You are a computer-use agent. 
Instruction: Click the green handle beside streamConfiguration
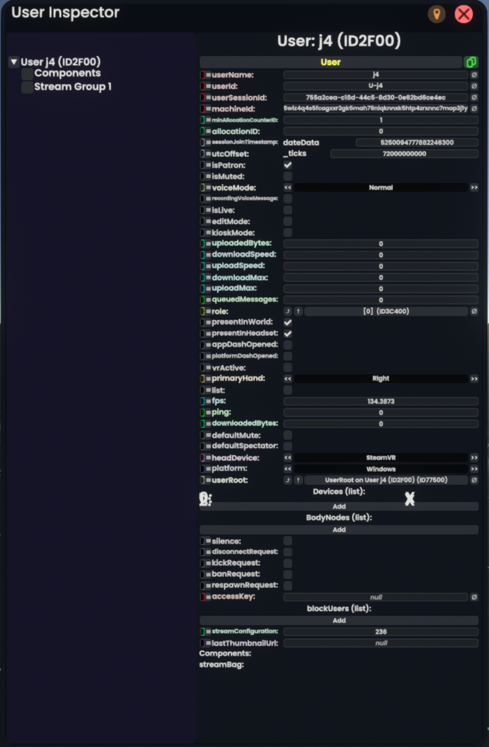[202, 631]
